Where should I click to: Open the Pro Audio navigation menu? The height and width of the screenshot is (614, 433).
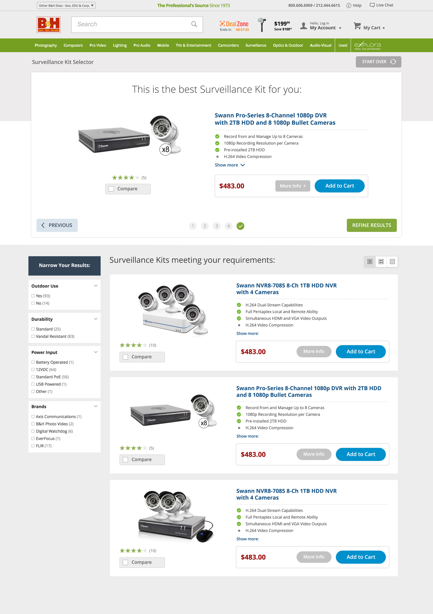pos(142,45)
